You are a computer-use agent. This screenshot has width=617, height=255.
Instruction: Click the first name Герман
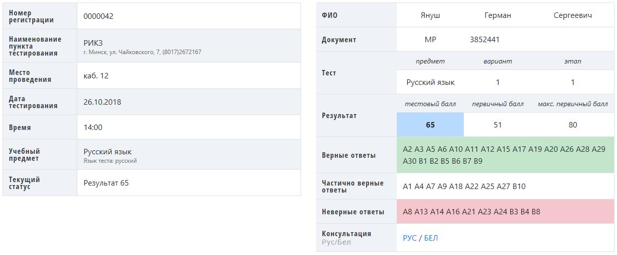coord(497,15)
